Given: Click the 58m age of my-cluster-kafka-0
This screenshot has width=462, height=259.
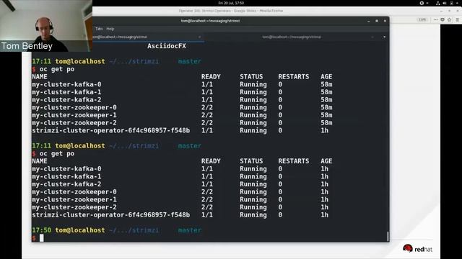Looking at the screenshot, I should click(x=326, y=85).
